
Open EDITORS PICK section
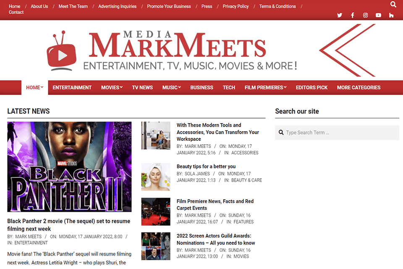(311, 87)
